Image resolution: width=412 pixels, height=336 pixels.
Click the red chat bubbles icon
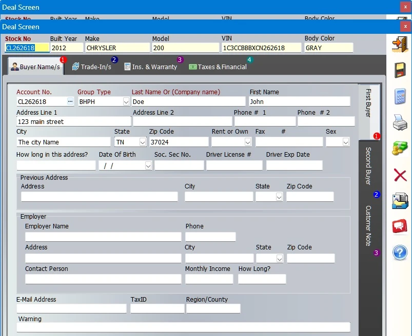(400, 226)
